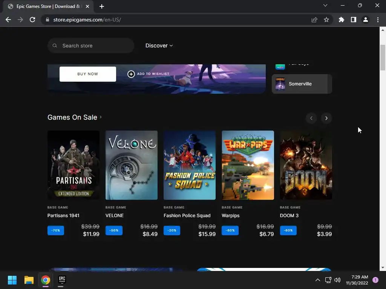Open Chrome three-dot menu

pyautogui.click(x=378, y=20)
